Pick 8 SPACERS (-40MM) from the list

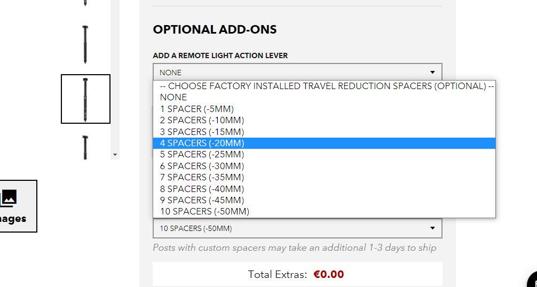click(x=202, y=189)
